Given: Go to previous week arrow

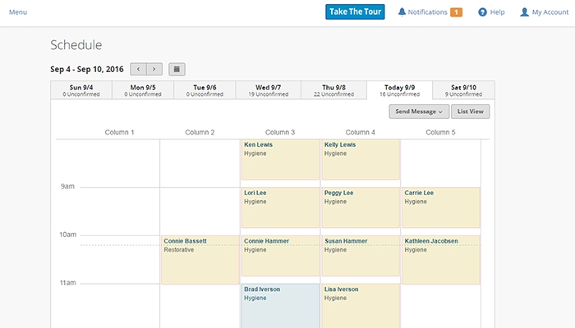Looking at the screenshot, I should (139, 70).
